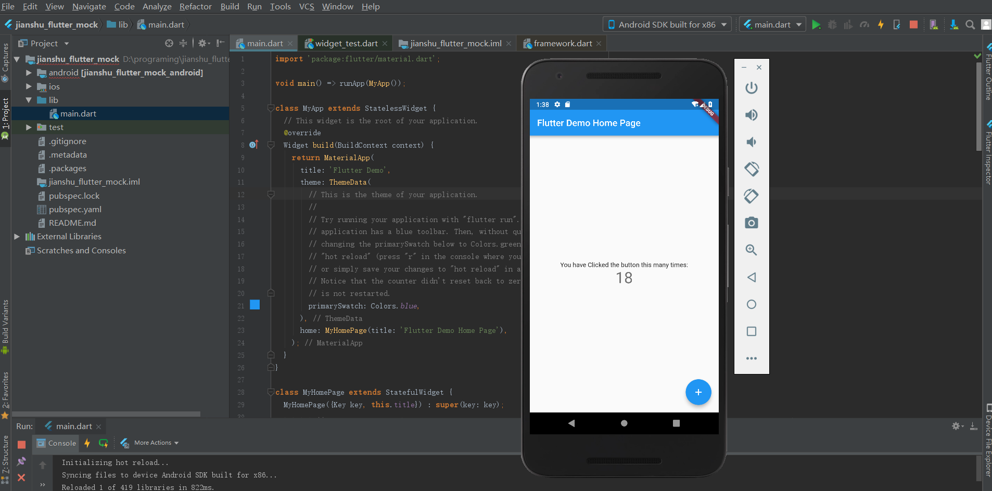Open the Project panel gear settings
This screenshot has width=992, height=491.
pyautogui.click(x=204, y=43)
